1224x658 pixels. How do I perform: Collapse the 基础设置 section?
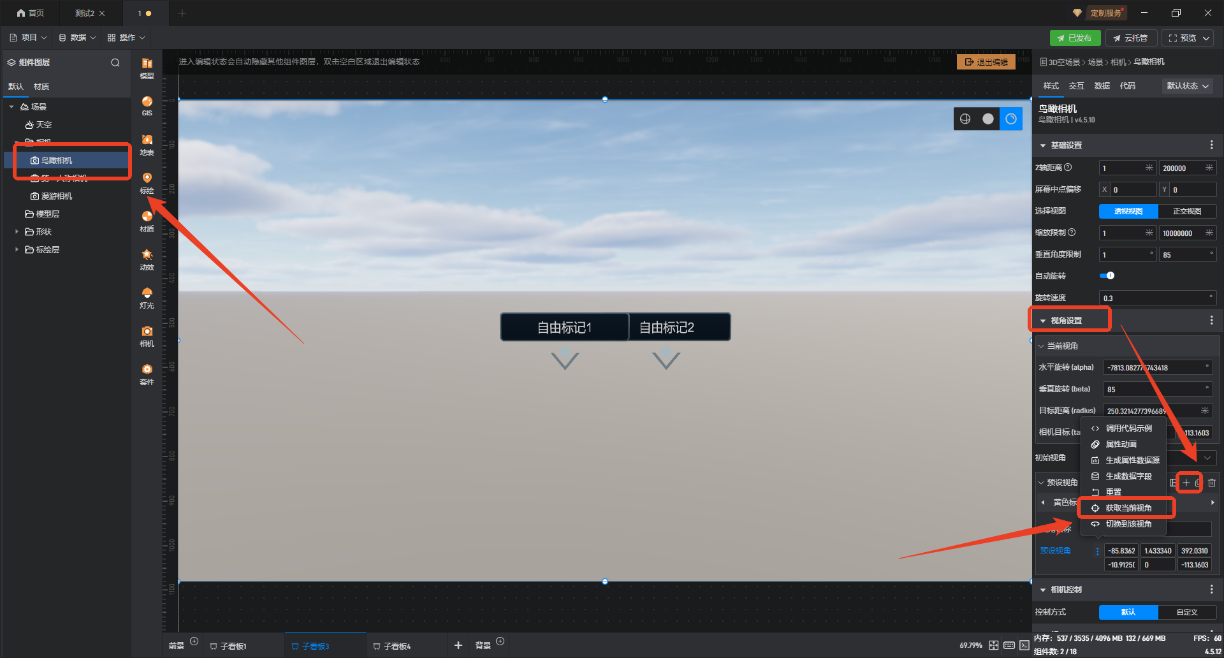1043,145
